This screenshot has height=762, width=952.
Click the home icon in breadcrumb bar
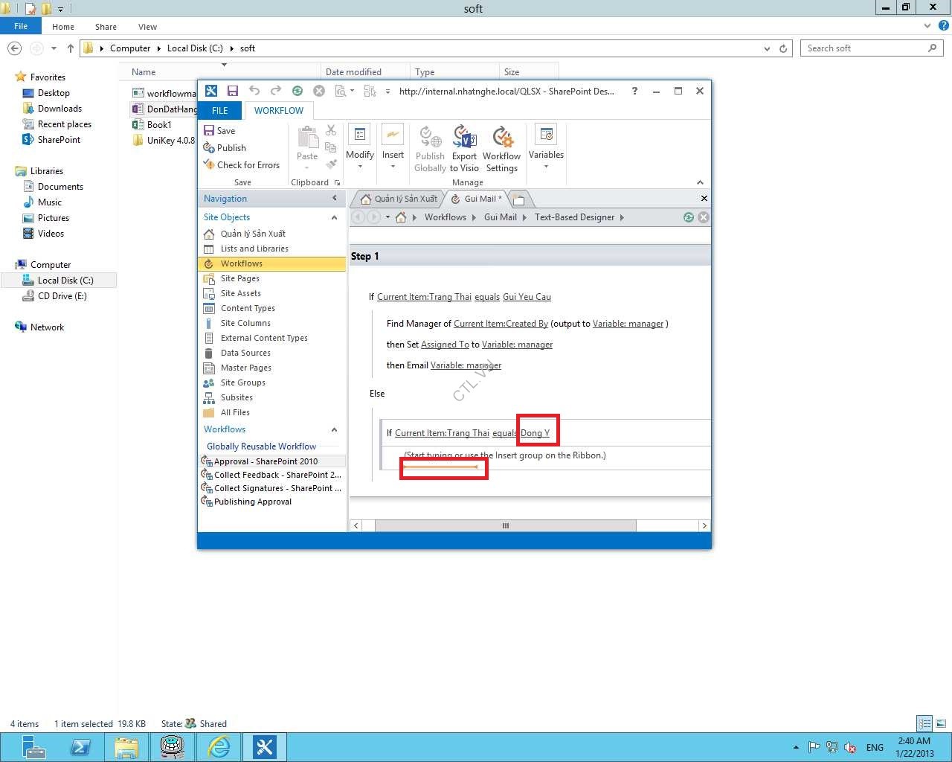(401, 217)
